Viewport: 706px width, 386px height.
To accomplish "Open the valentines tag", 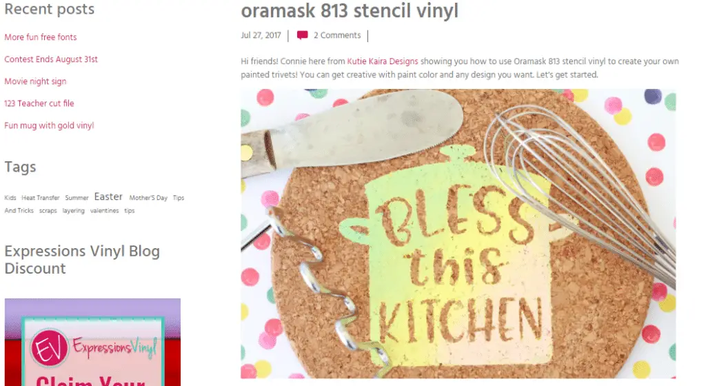I will pos(105,210).
